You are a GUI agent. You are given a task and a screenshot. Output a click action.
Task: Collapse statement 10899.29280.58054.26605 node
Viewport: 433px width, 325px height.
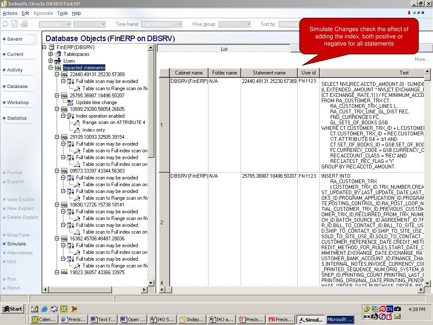[x=57, y=109]
